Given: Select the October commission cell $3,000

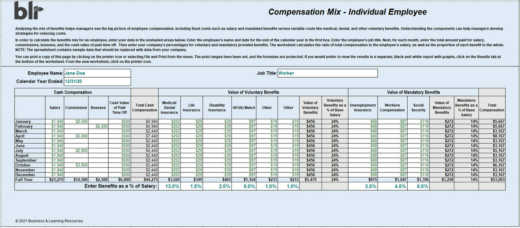Looking at the screenshot, I should pyautogui.click(x=76, y=165).
